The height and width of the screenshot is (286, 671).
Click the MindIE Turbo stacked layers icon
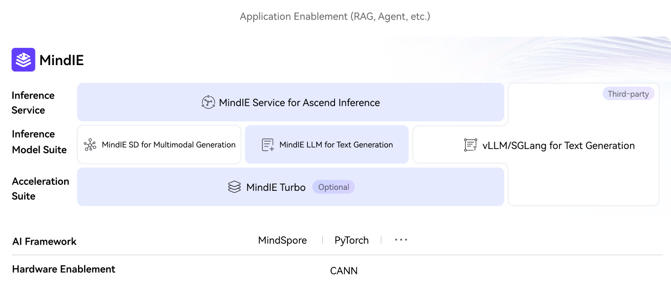pyautogui.click(x=234, y=187)
